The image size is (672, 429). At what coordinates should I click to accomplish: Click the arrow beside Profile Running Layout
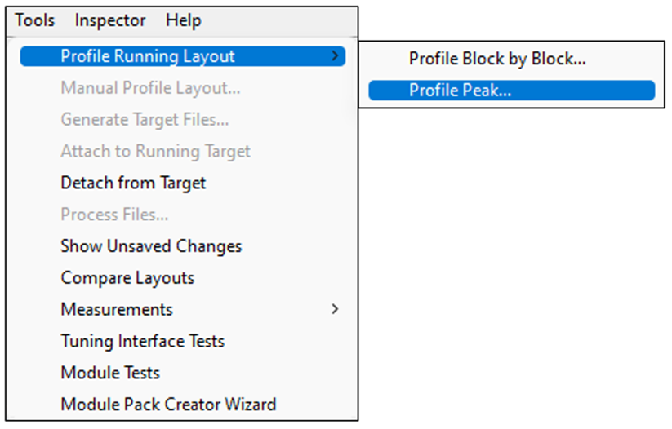[334, 56]
